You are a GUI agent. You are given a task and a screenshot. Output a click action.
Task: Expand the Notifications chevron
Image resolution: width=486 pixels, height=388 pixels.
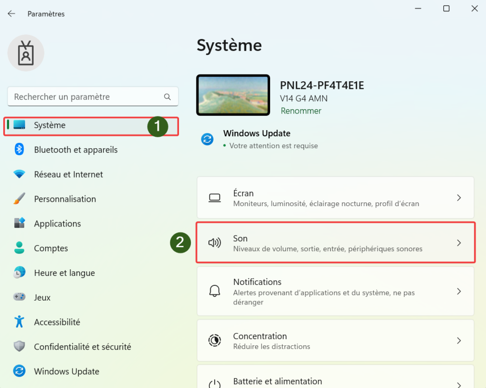click(459, 291)
